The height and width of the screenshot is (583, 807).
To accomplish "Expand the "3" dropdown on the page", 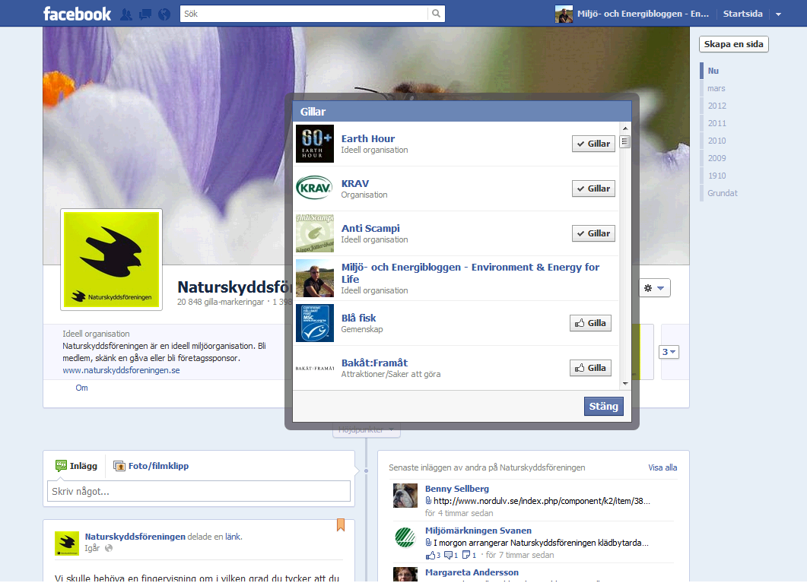I will pos(669,352).
